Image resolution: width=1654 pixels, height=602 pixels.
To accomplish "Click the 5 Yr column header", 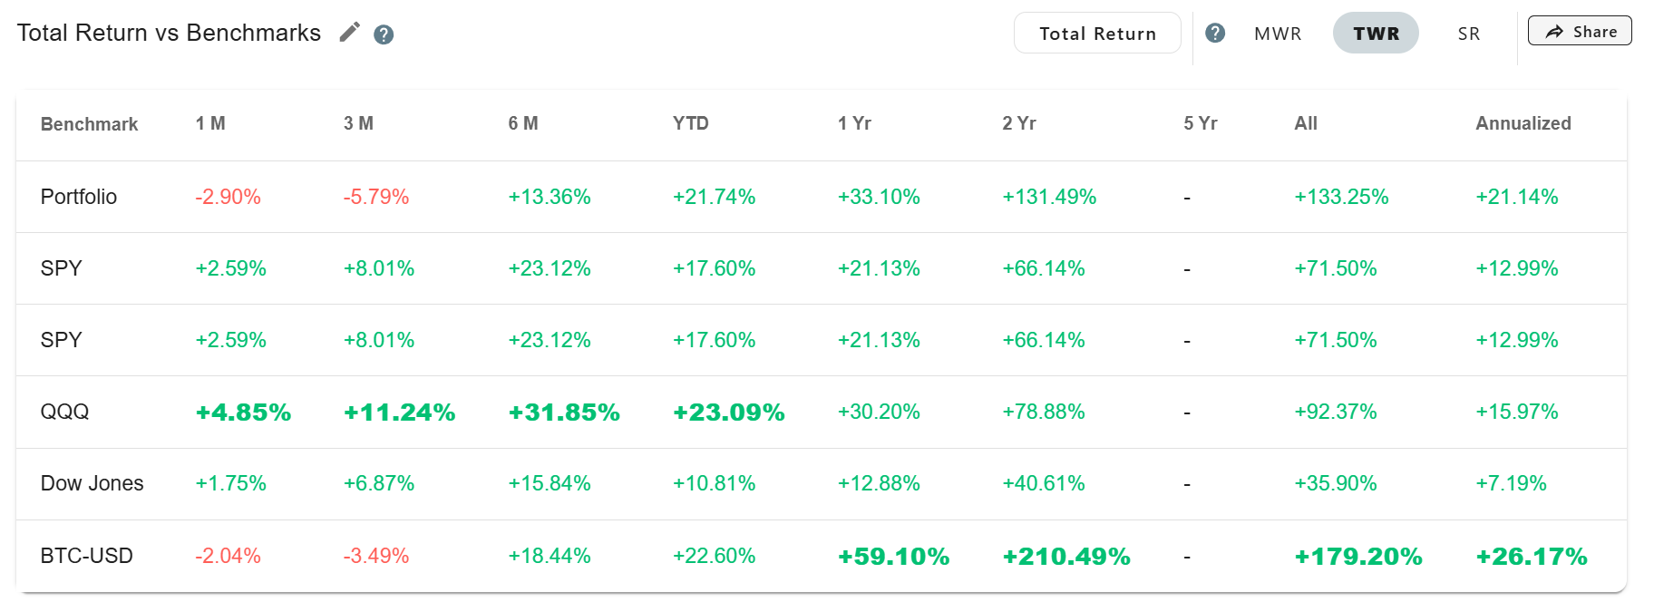I will point(1200,123).
